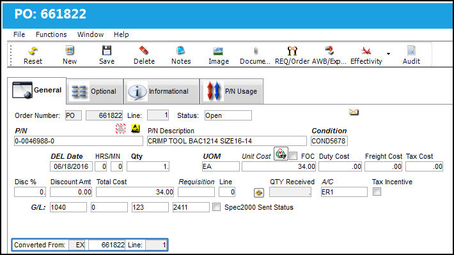Open REQ/Order toolbar item
The width and height of the screenshot is (454, 255).
(292, 51)
